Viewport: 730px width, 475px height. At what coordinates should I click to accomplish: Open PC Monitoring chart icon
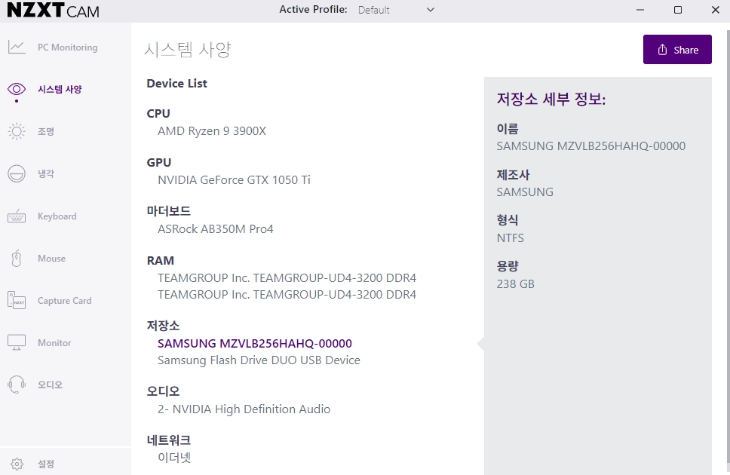click(17, 47)
